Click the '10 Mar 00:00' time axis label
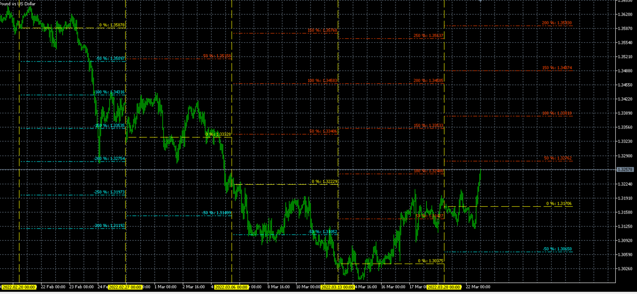637x294 pixels. [x=308, y=287]
